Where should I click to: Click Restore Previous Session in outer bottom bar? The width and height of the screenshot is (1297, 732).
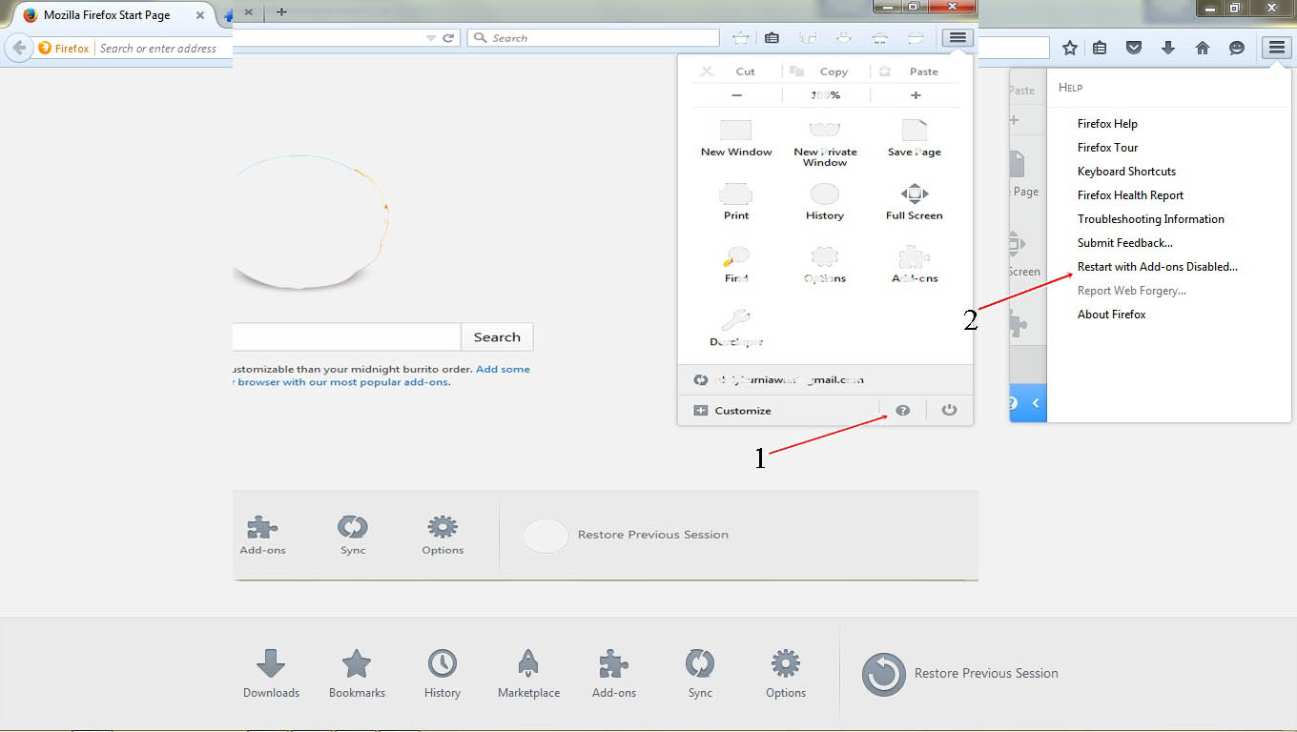pos(960,674)
